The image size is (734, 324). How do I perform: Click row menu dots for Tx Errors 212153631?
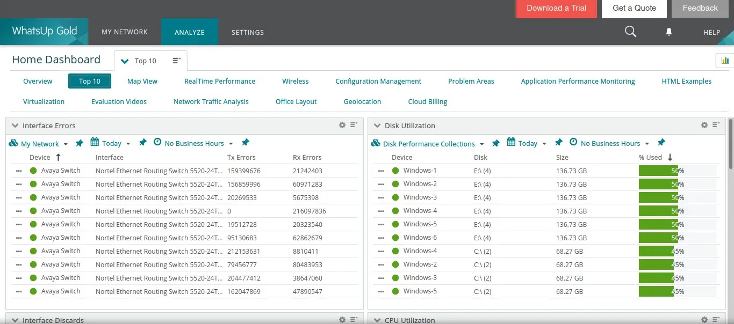[19, 251]
